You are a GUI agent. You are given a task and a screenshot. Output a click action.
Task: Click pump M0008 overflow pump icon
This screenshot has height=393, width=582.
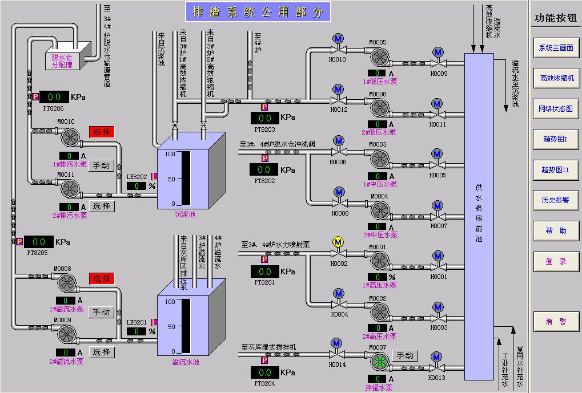[x=66, y=283]
